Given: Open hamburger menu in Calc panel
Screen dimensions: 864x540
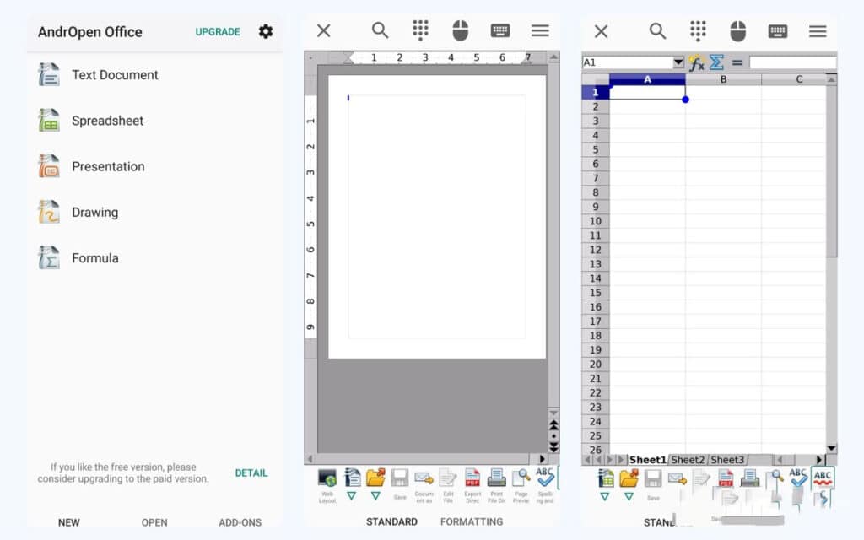Looking at the screenshot, I should coord(818,30).
